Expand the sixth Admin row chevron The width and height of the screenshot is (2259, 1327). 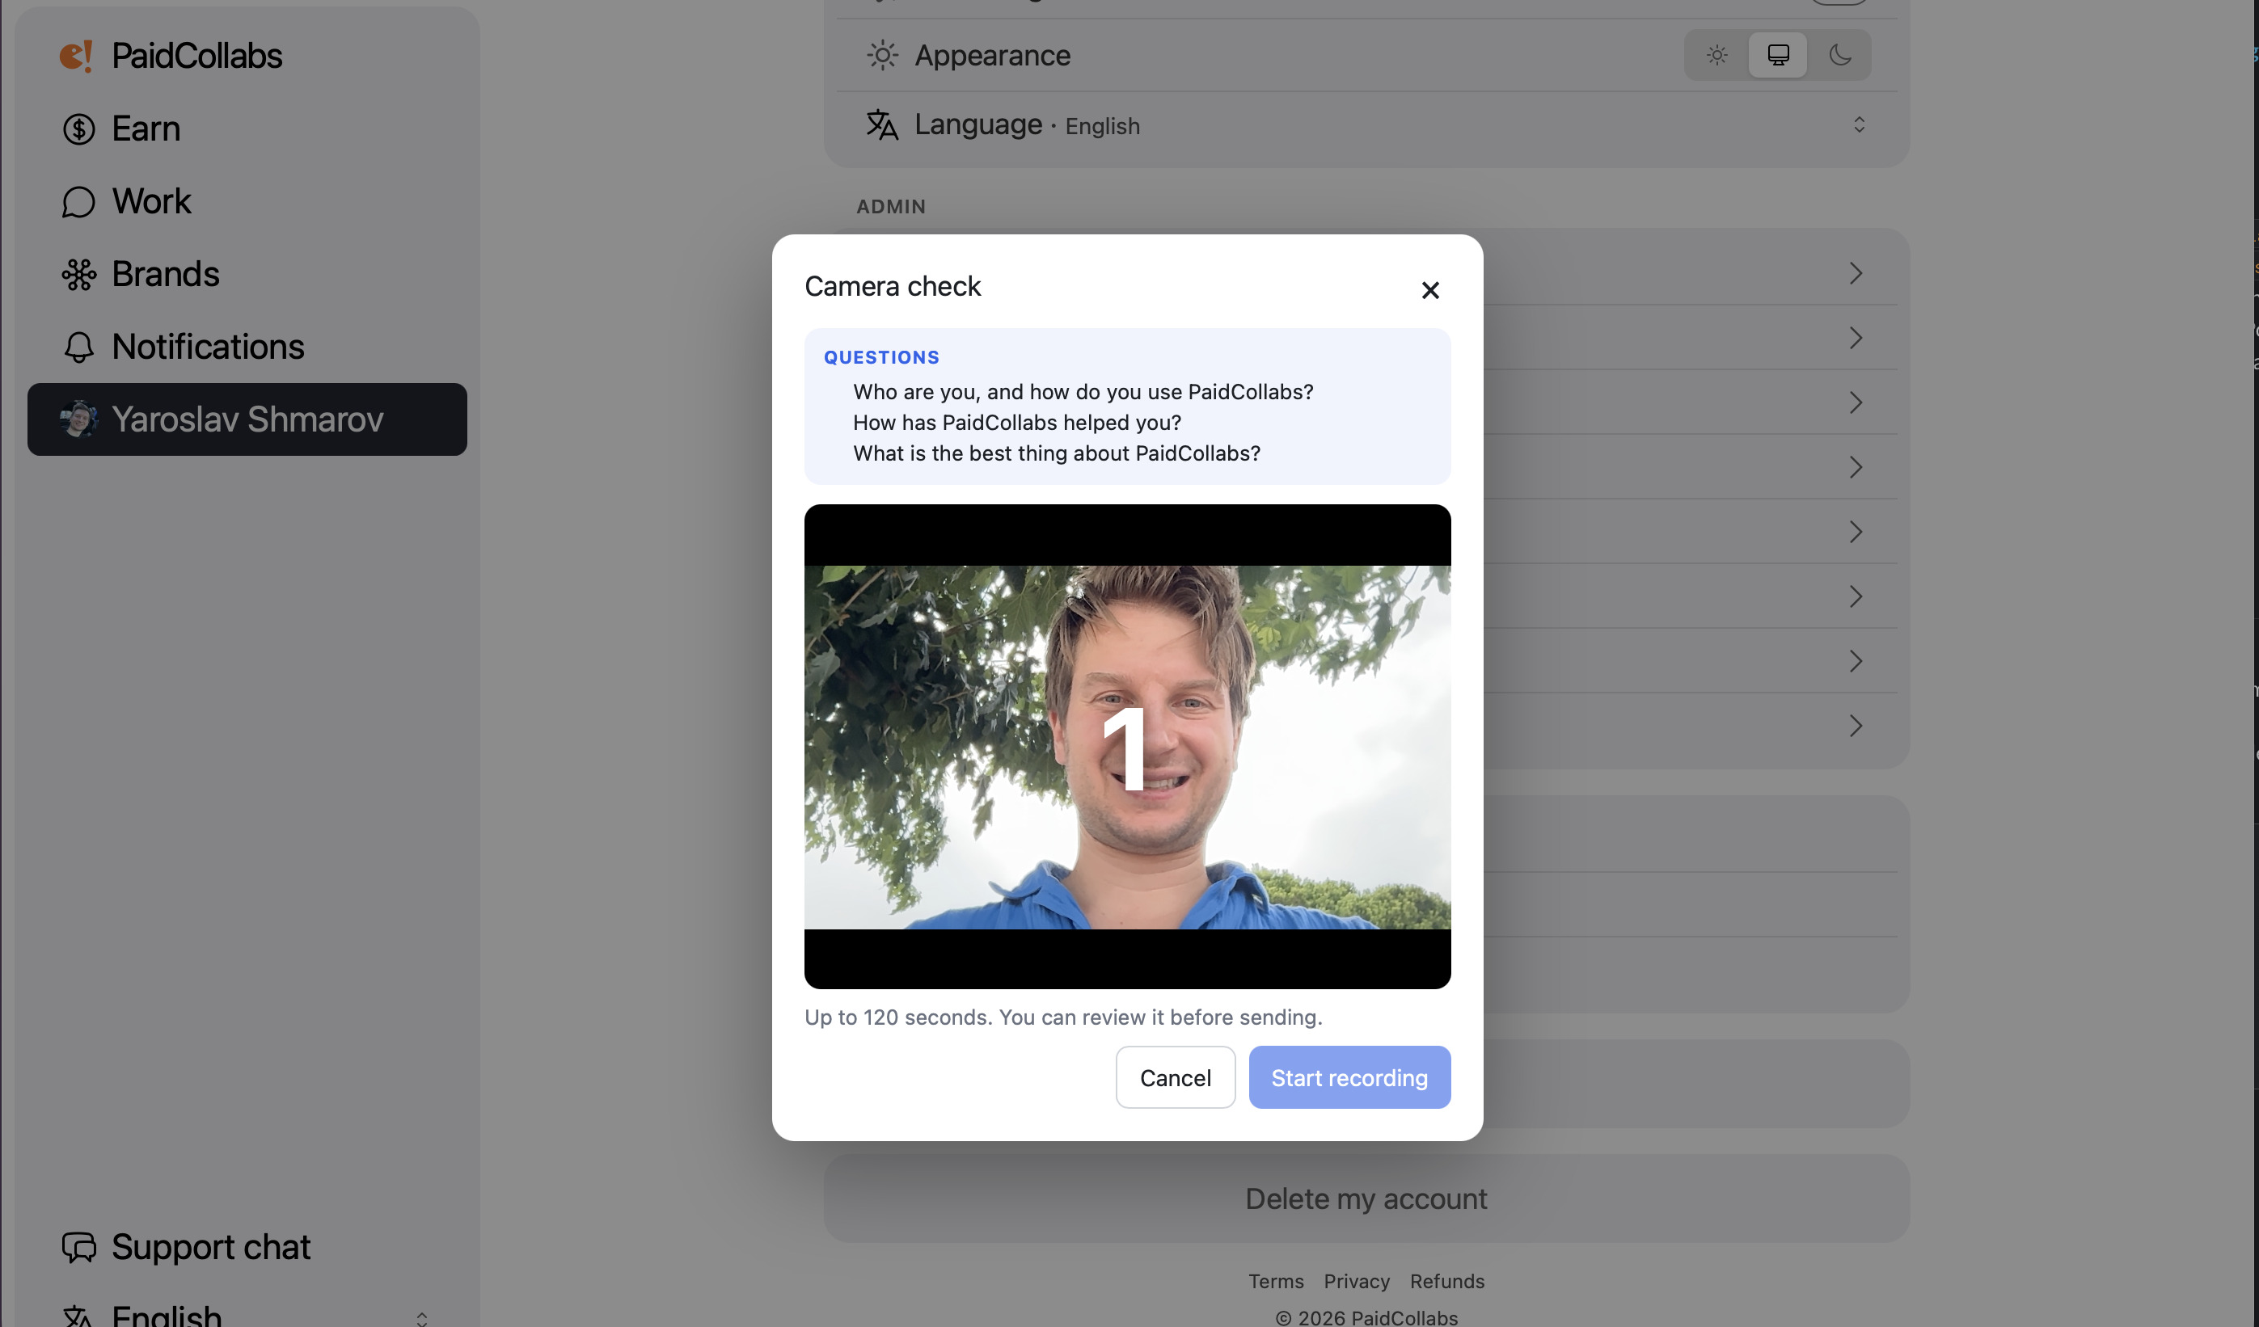[1856, 596]
